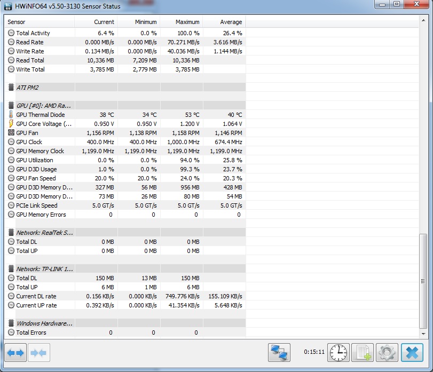Image resolution: width=433 pixels, height=372 pixels.
Task: Click the 1,156 RPM current fan value
Action: (x=100, y=133)
